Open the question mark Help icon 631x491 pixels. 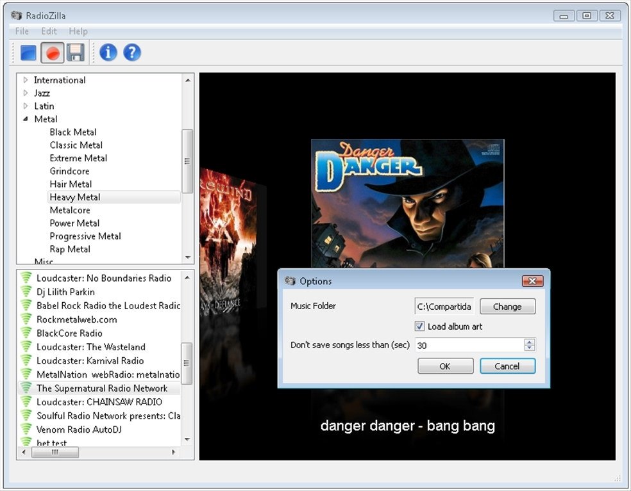pos(132,52)
